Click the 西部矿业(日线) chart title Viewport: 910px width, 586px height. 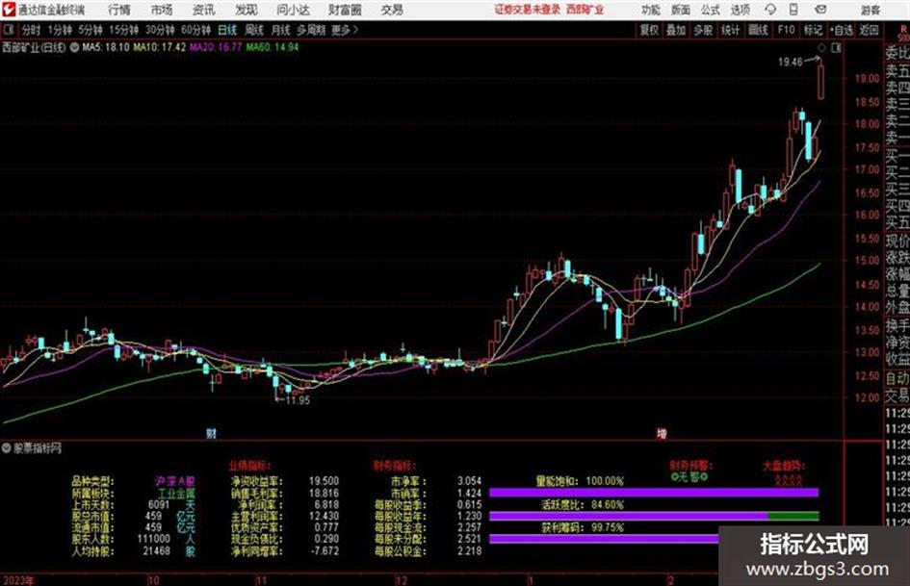[x=34, y=47]
